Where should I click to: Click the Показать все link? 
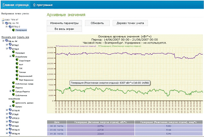[8, 37]
